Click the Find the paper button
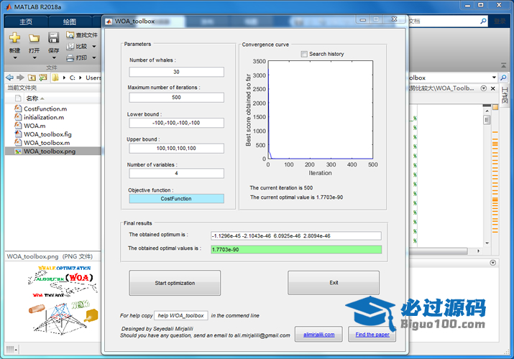The height and width of the screenshot is (359, 514). [372, 335]
